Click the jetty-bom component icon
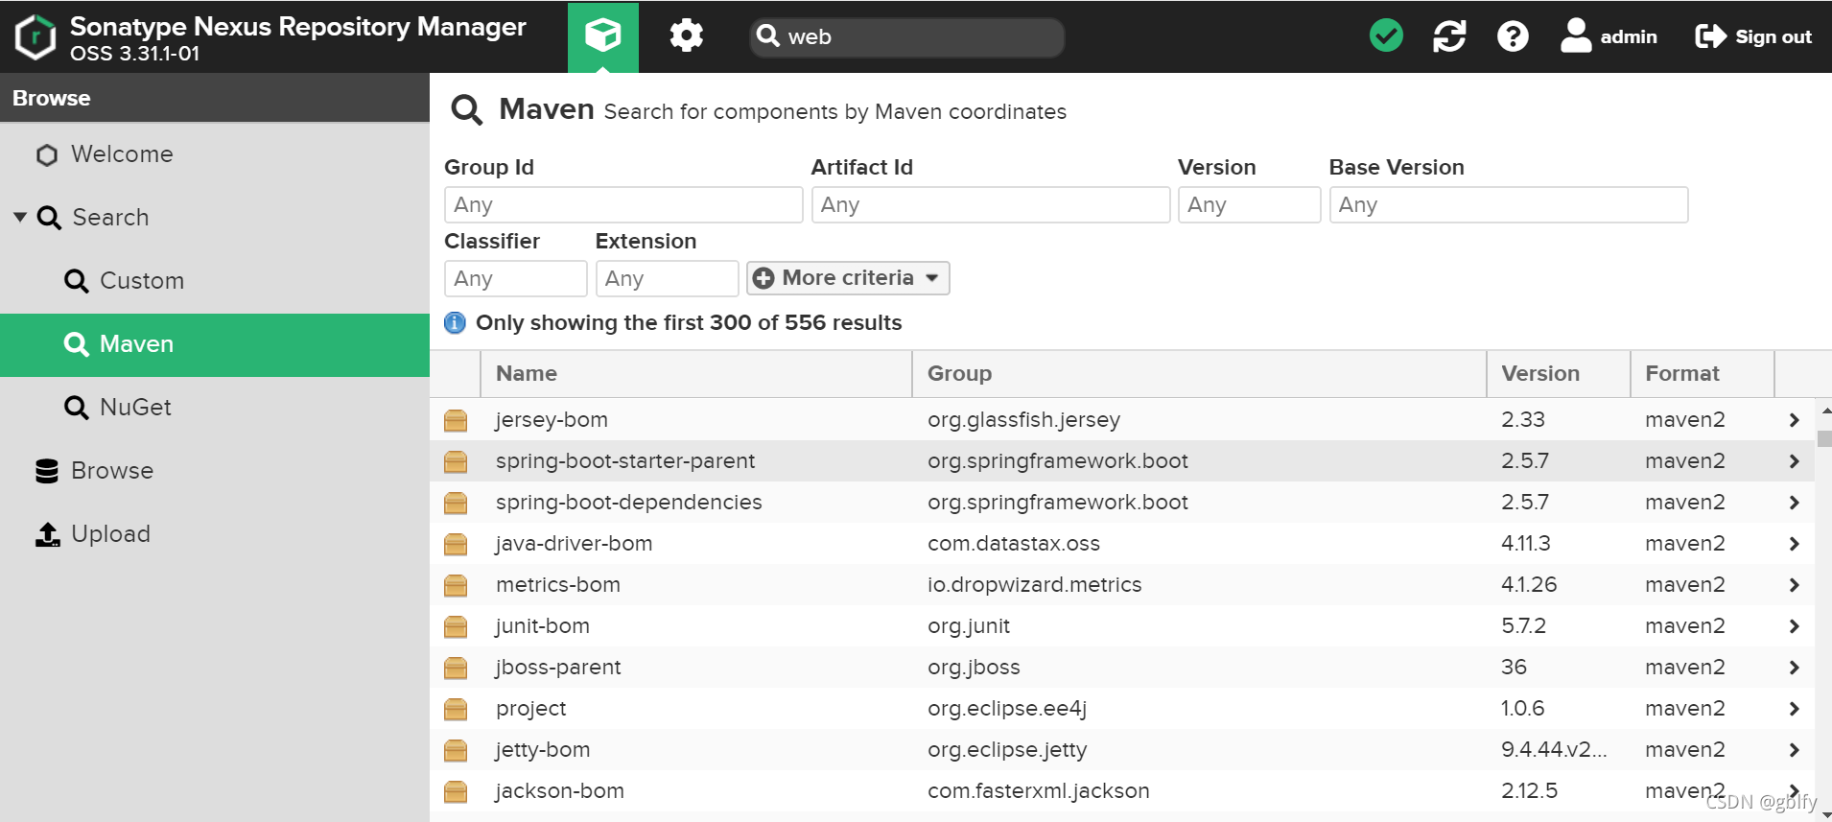 [x=456, y=750]
